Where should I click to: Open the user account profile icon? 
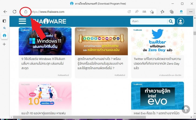[x=180, y=21]
